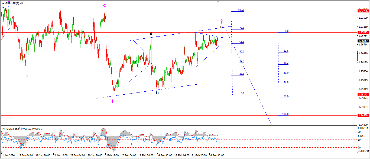Viewport: 370px width, 159px height.
Task: Click black wave 'a' label
Action: 151,34
